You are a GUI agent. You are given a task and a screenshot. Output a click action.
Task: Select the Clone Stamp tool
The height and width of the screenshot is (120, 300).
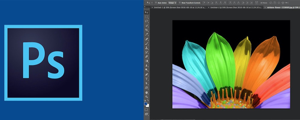[x=146, y=48]
